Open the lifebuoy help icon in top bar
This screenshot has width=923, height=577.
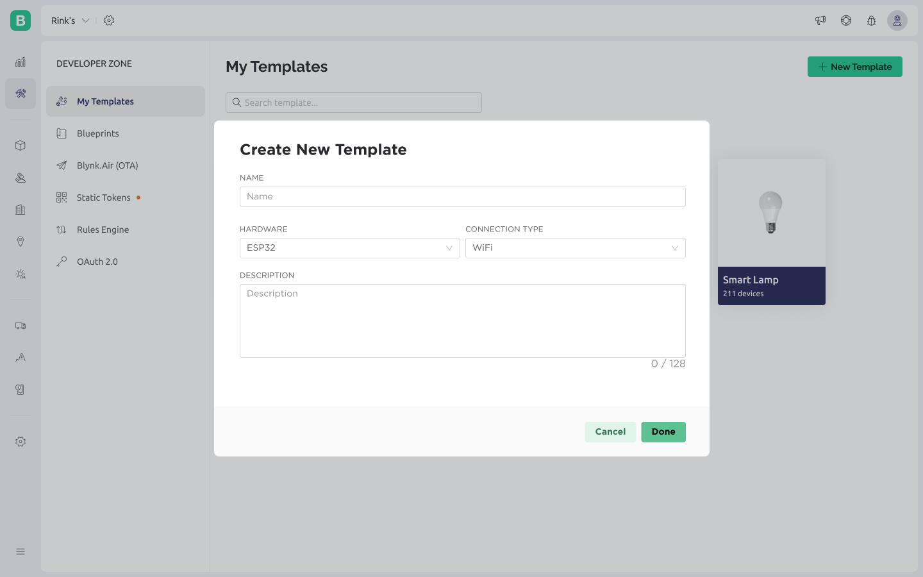click(845, 20)
